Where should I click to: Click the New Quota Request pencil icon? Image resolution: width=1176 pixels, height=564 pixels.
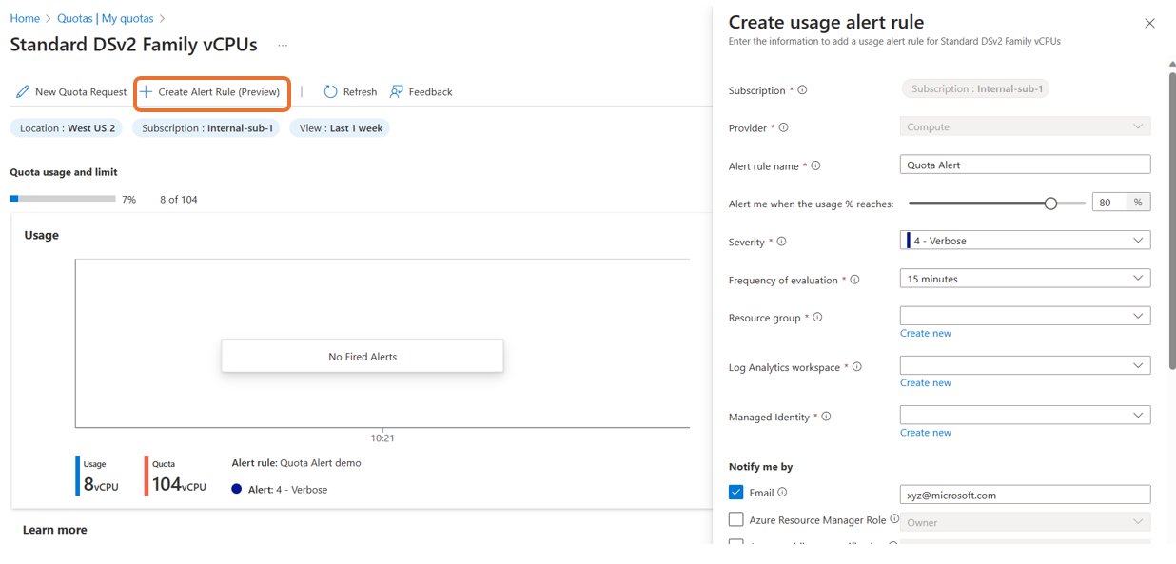pyautogui.click(x=23, y=92)
